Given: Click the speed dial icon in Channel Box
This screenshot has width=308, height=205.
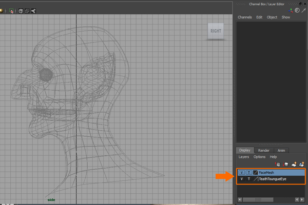Looking at the screenshot, I should pyautogui.click(x=297, y=10).
